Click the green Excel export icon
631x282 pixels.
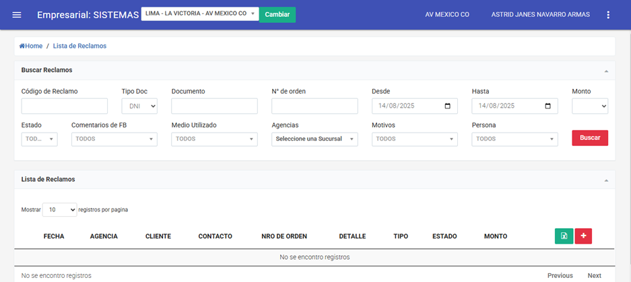[564, 236]
